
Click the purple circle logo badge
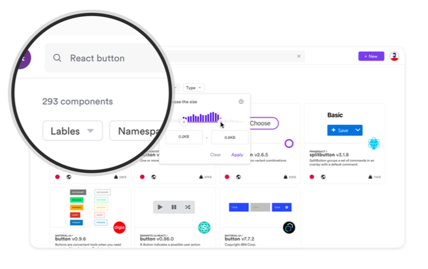click(x=289, y=144)
